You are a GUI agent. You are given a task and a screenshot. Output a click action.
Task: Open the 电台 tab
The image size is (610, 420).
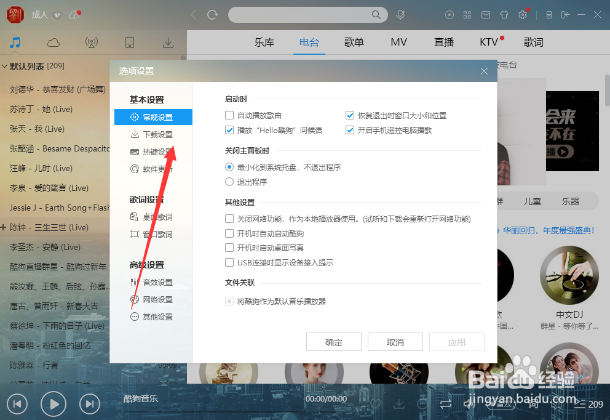(309, 42)
